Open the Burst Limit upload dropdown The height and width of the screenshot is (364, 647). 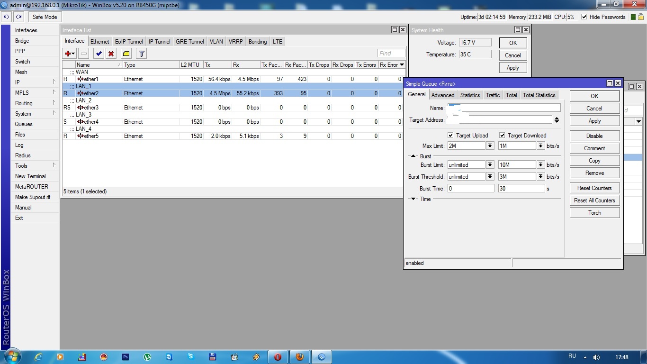click(490, 165)
